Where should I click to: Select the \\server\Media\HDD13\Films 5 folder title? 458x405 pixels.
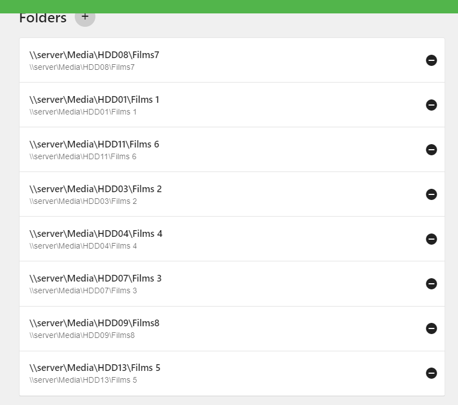click(95, 368)
